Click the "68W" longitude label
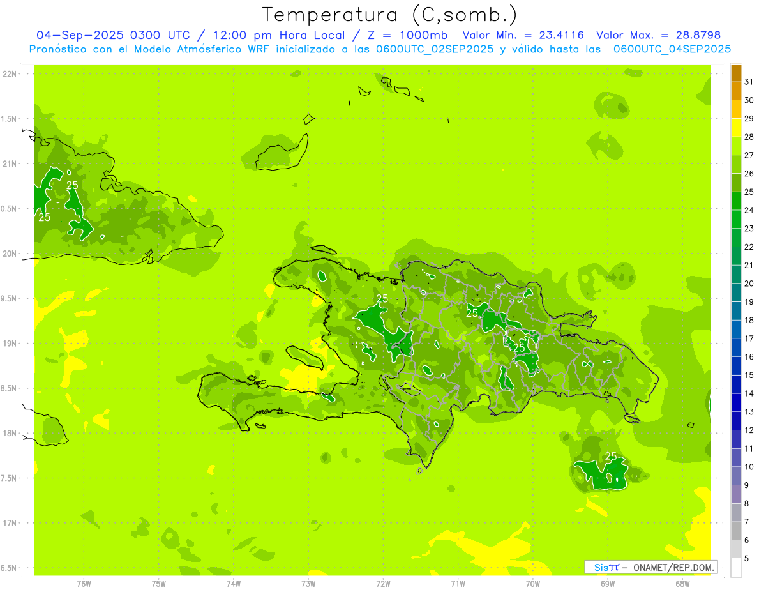 (682, 584)
